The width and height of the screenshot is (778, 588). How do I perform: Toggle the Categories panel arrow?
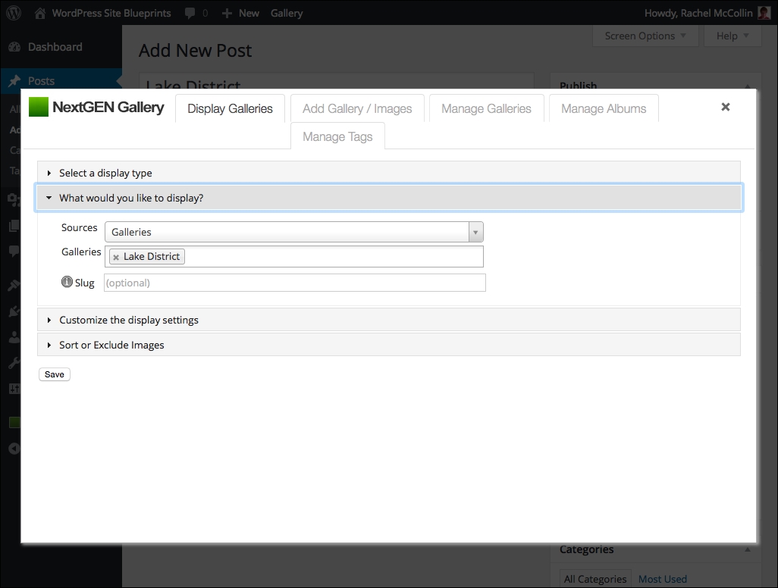747,549
